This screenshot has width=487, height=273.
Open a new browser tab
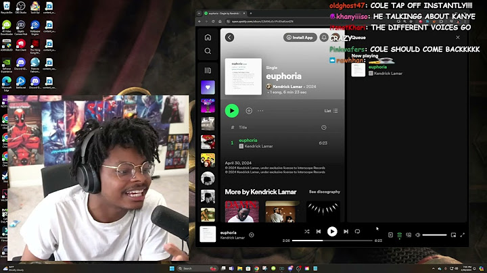click(x=251, y=14)
